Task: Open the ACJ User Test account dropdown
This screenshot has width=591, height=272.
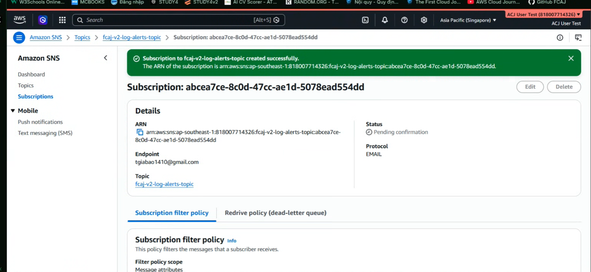Action: (543, 15)
